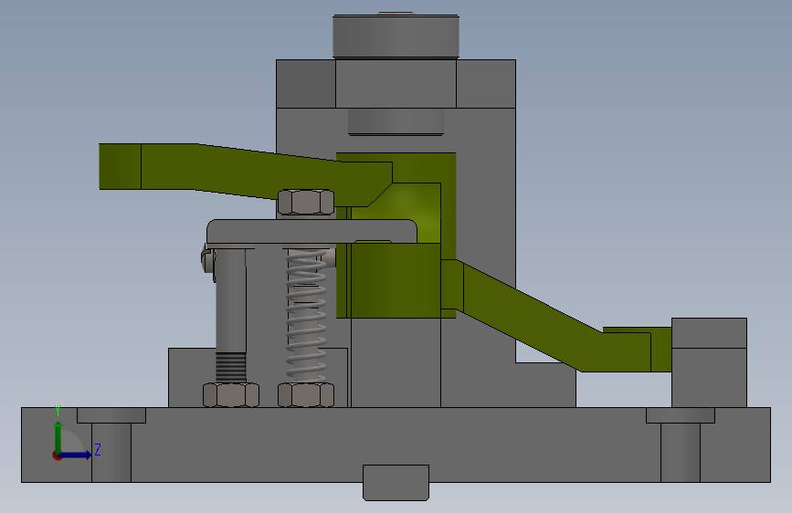Pick the hex nut above the clamp plate
Image resolution: width=792 pixels, height=513 pixels.
click(306, 203)
